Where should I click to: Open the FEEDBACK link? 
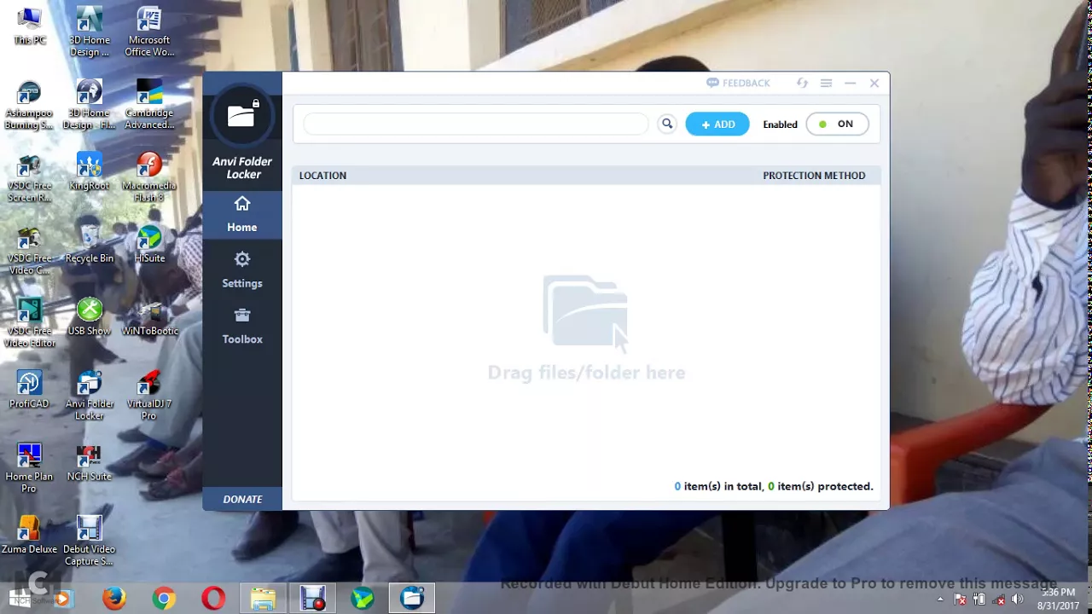click(738, 83)
